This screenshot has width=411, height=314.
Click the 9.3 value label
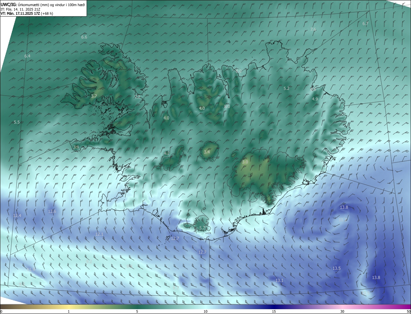[x=176, y=288]
